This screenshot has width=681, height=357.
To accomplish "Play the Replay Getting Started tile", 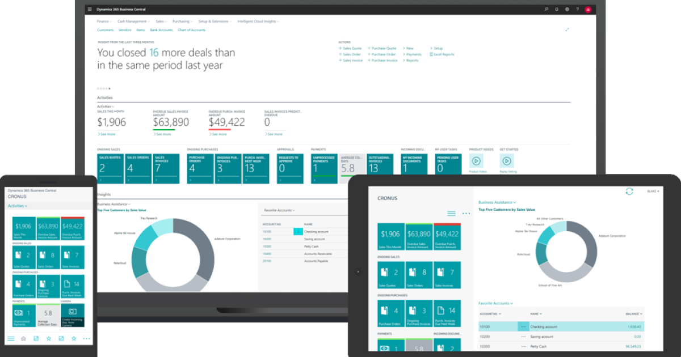I will point(507,161).
